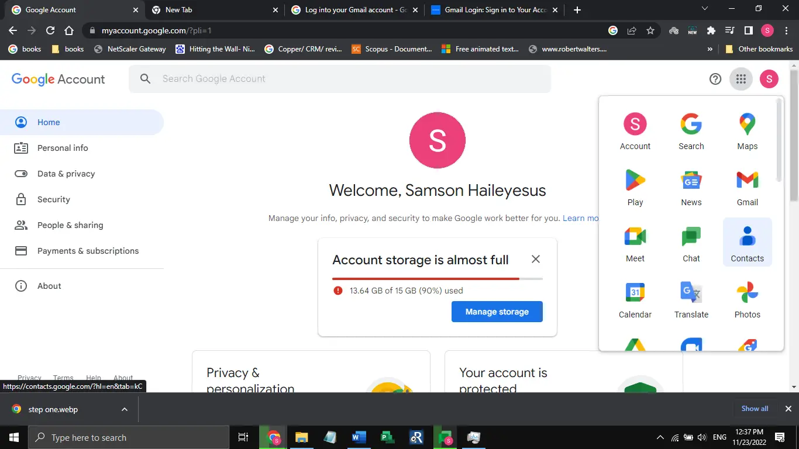Open Google Maps from apps panel
The width and height of the screenshot is (799, 449).
click(748, 131)
